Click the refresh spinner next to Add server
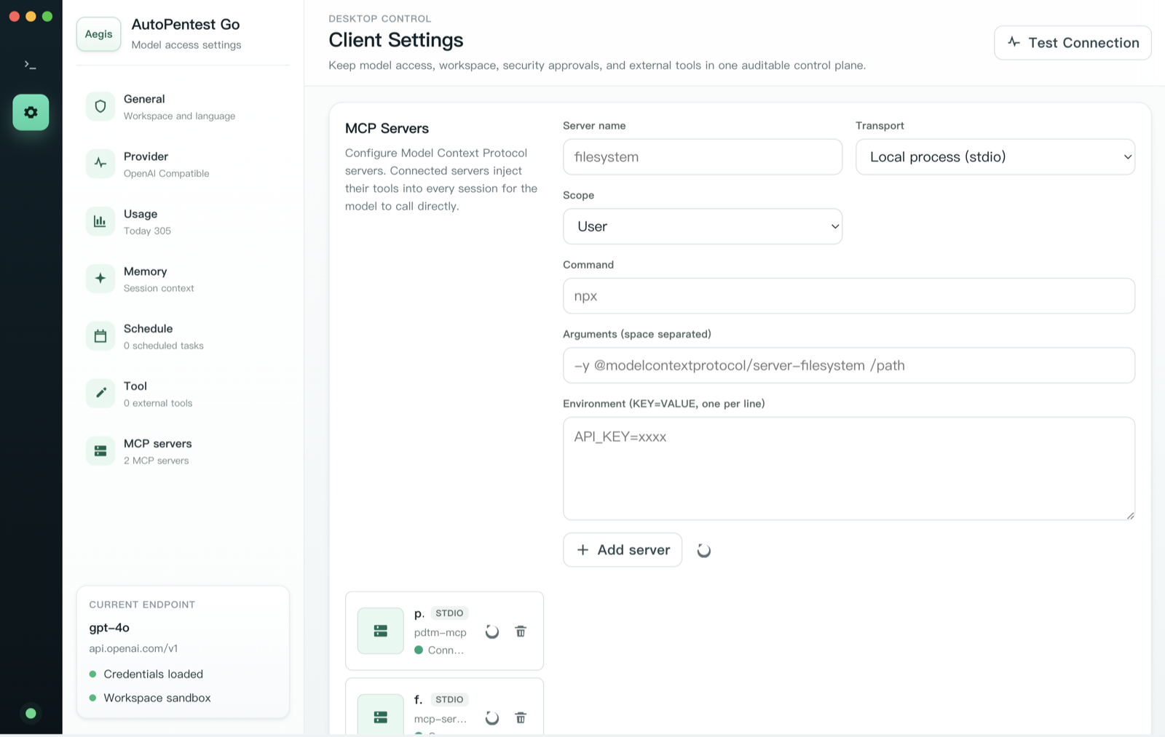 703,551
